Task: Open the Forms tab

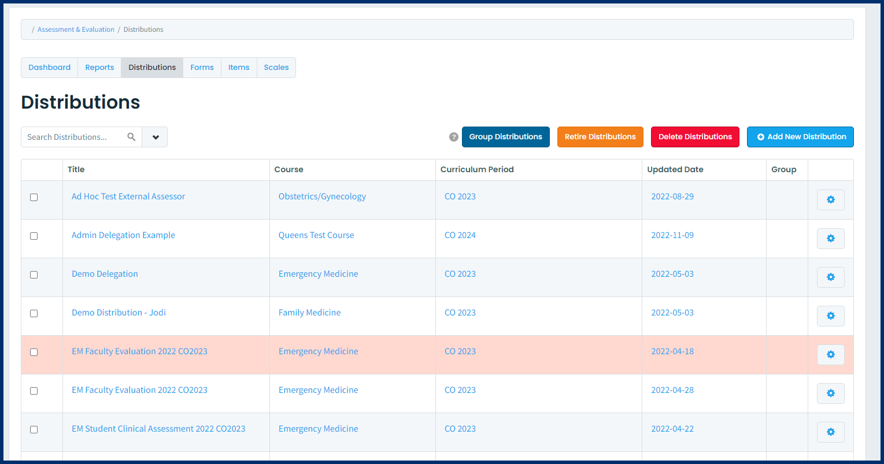Action: coord(202,68)
